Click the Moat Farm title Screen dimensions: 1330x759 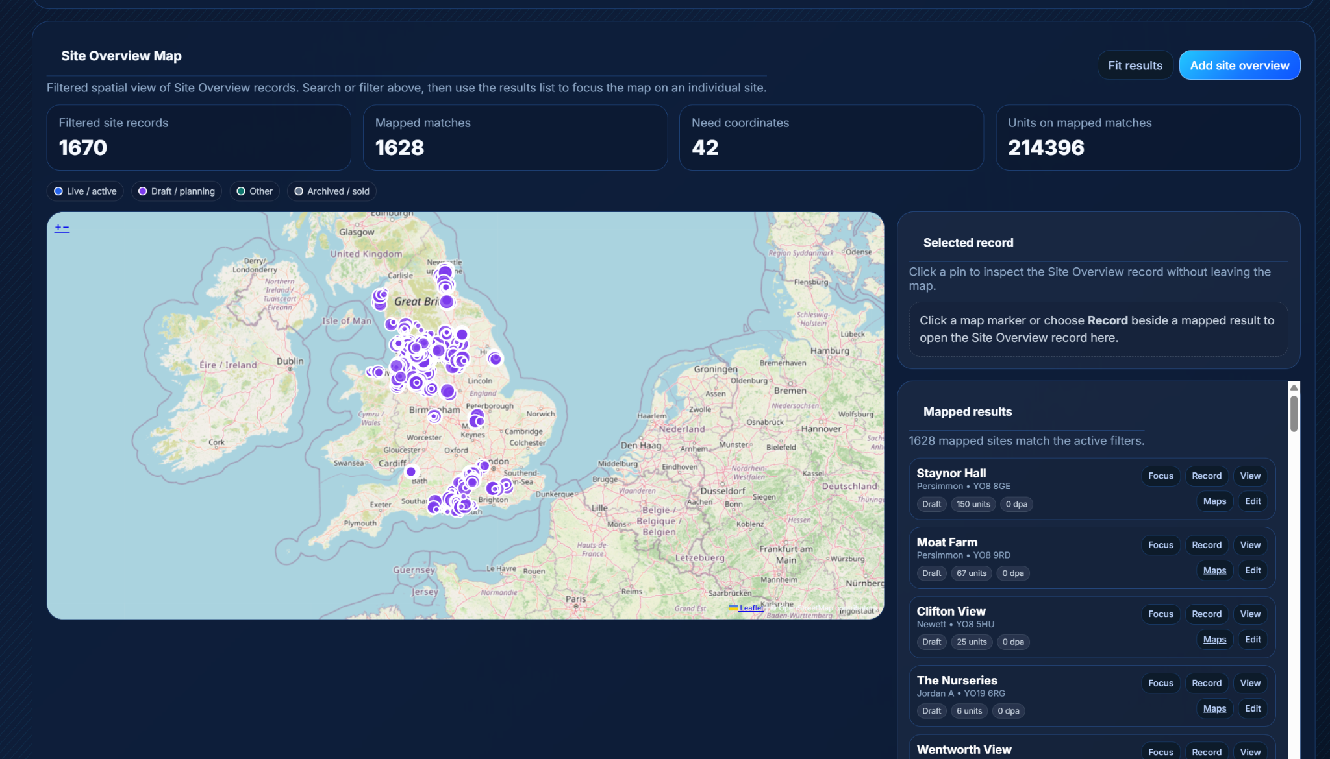(947, 542)
